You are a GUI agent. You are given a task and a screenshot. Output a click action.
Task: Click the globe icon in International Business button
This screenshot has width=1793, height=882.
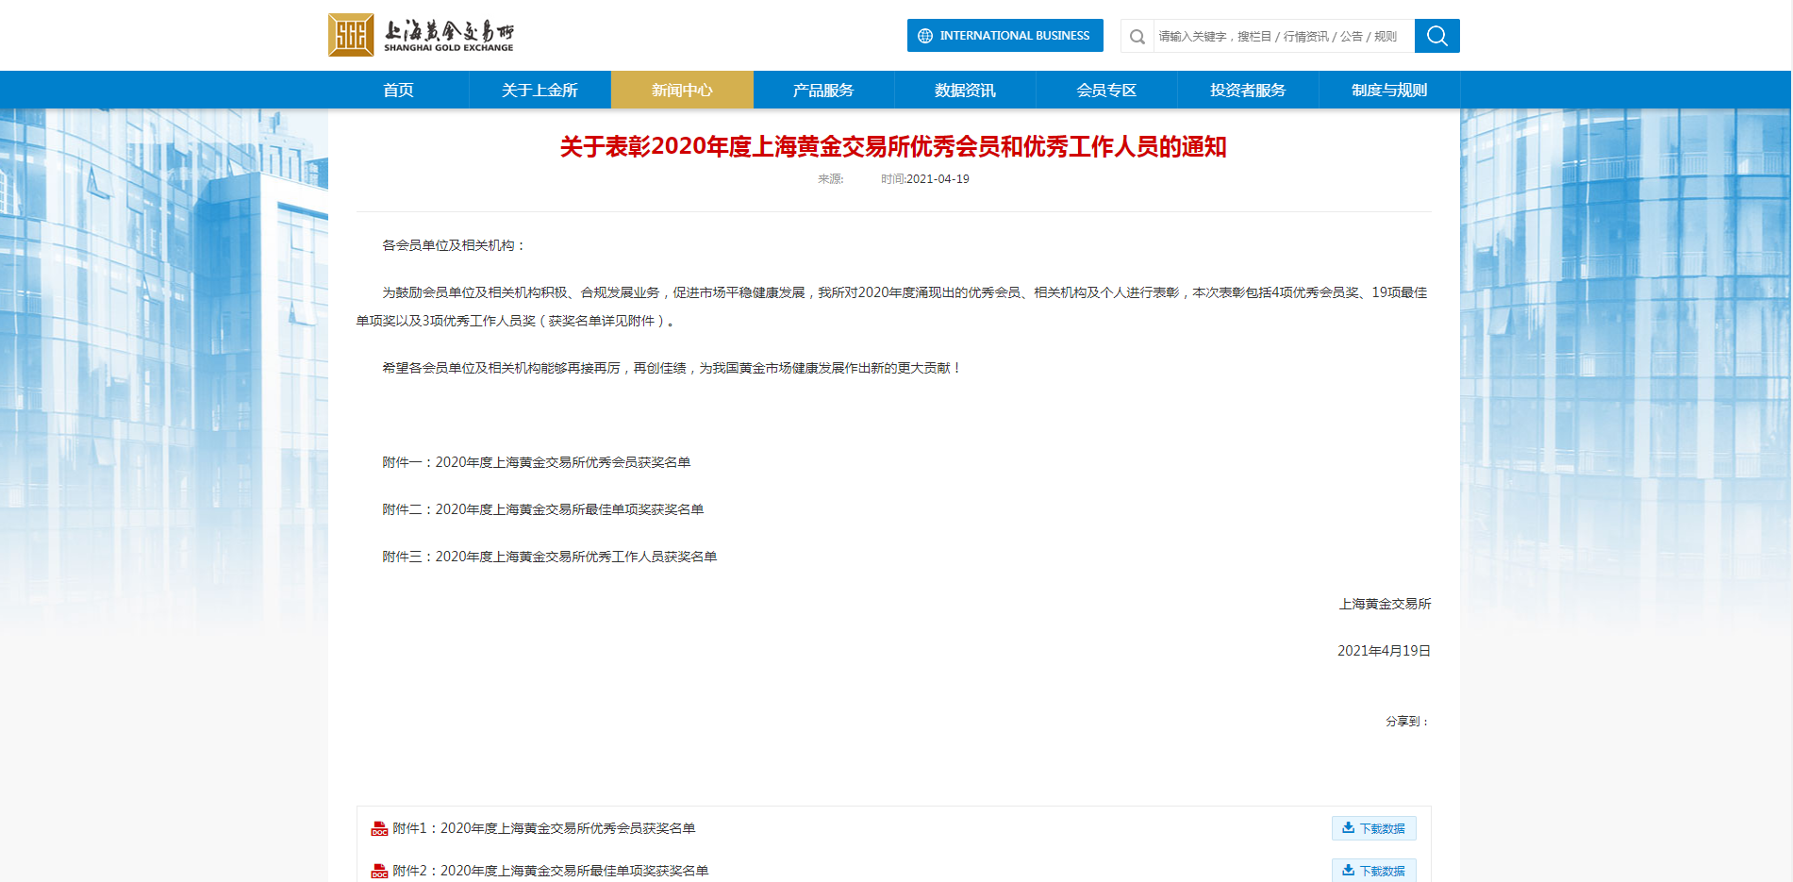925,36
